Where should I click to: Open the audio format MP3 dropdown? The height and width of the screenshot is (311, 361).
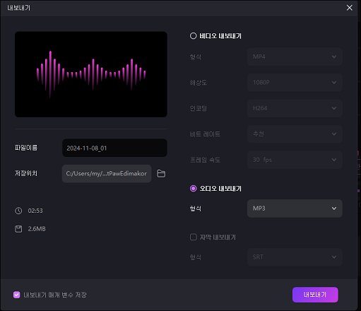click(295, 209)
